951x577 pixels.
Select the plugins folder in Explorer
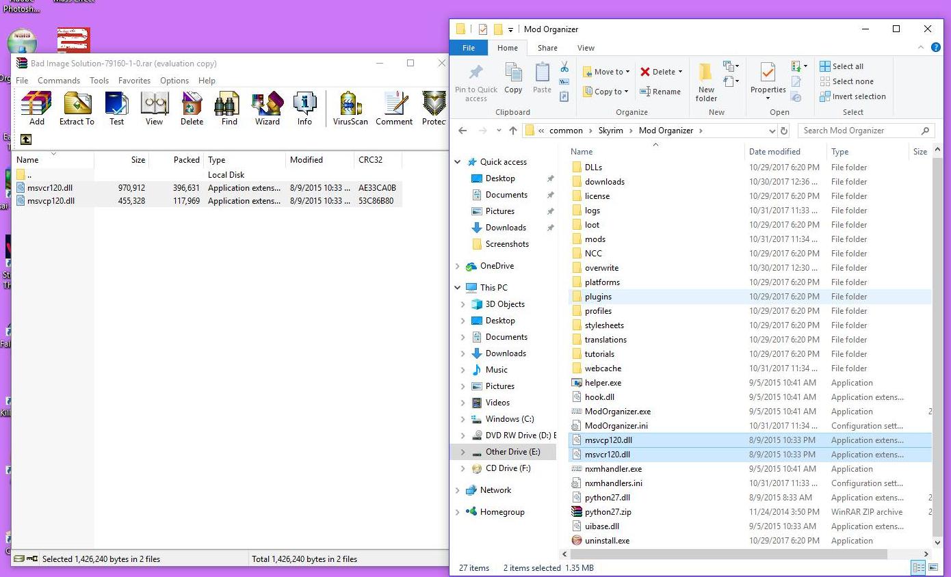click(750, 297)
